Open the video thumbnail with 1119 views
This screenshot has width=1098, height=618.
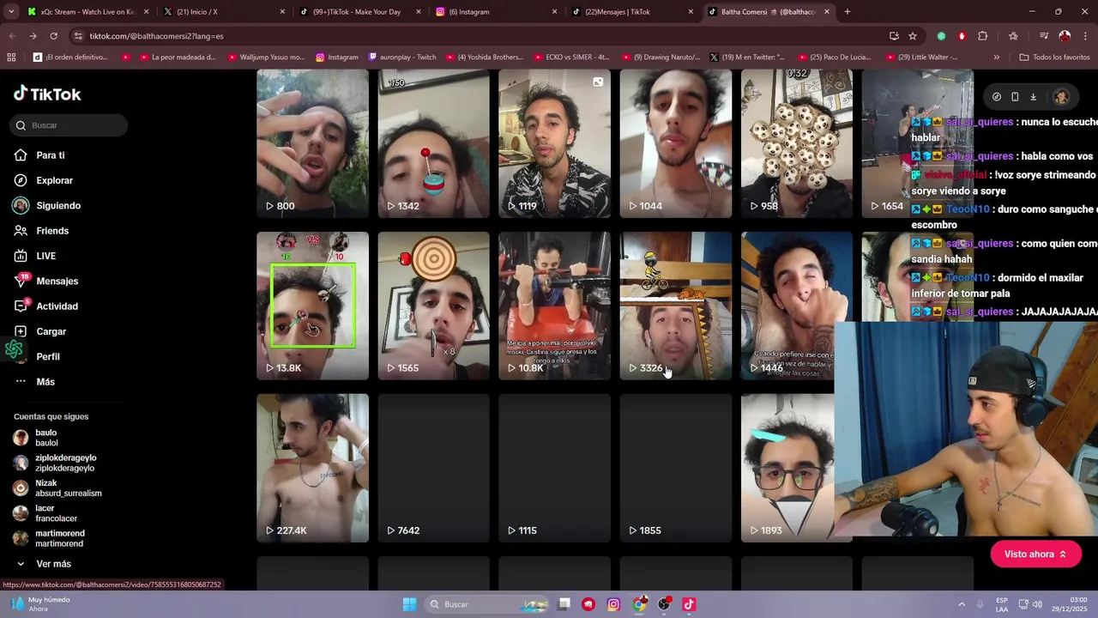point(554,143)
